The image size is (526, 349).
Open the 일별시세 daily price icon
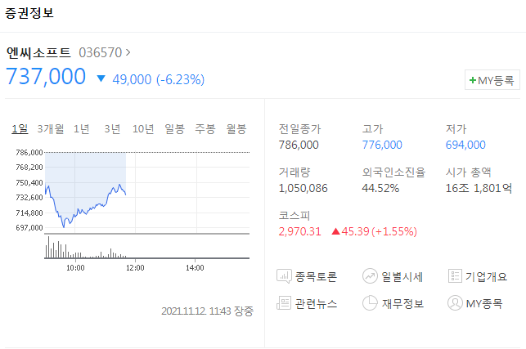click(370, 276)
